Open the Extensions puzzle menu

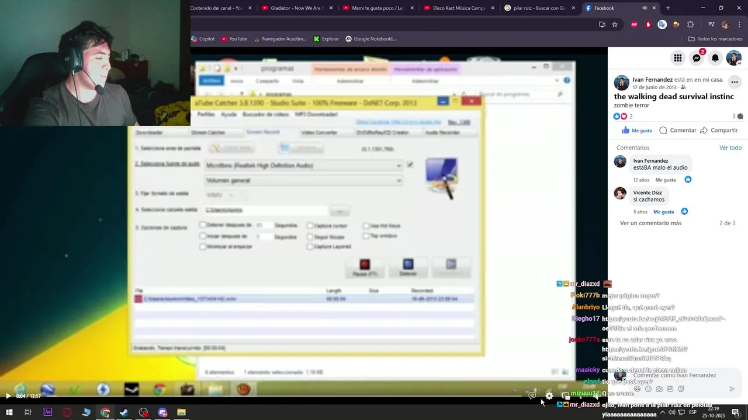690,24
